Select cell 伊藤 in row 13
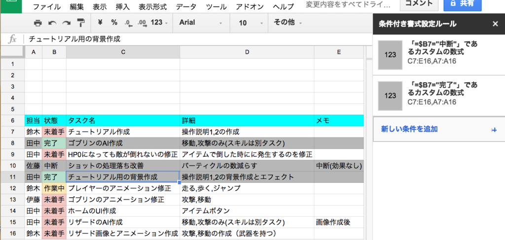Image resolution: width=505 pixels, height=240 pixels. point(34,200)
